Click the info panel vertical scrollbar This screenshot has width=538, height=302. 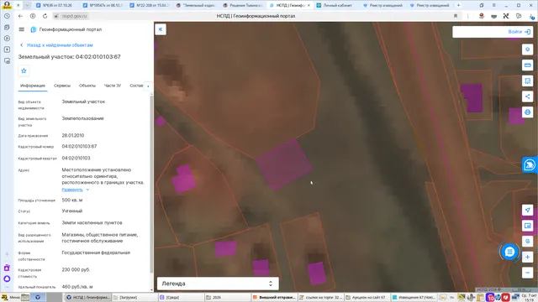pyautogui.click(x=151, y=185)
